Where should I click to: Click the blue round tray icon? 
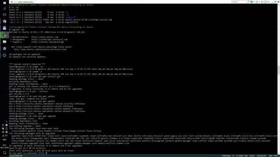(x=7, y=125)
